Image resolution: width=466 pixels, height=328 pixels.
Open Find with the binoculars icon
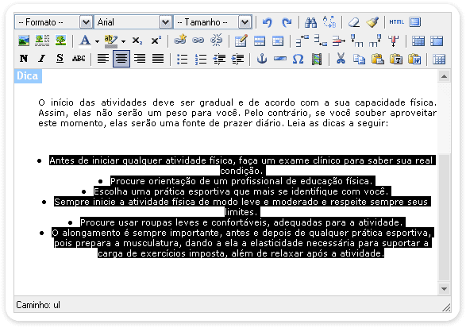click(311, 22)
